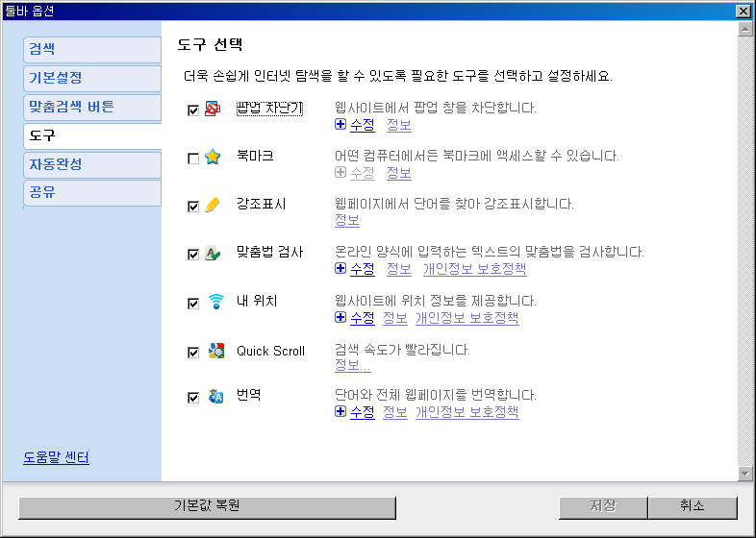Click the My Location wifi icon
Screen dimensions: 756x538
216,302
